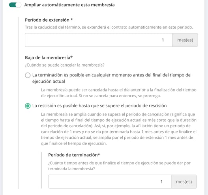Screen dimensions: 208x195
Task: Click the value 1 in the termination period field
Action: pos(161,182)
